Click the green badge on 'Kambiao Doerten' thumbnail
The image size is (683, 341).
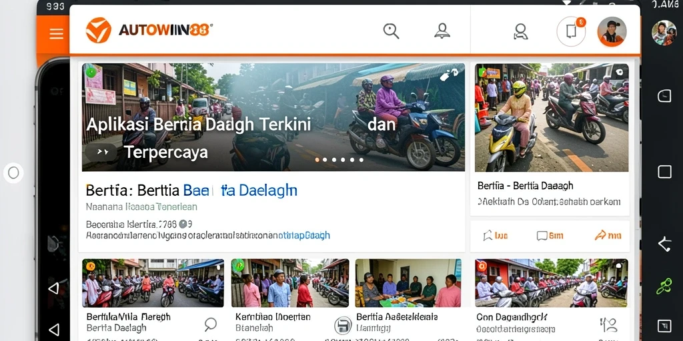coord(237,265)
